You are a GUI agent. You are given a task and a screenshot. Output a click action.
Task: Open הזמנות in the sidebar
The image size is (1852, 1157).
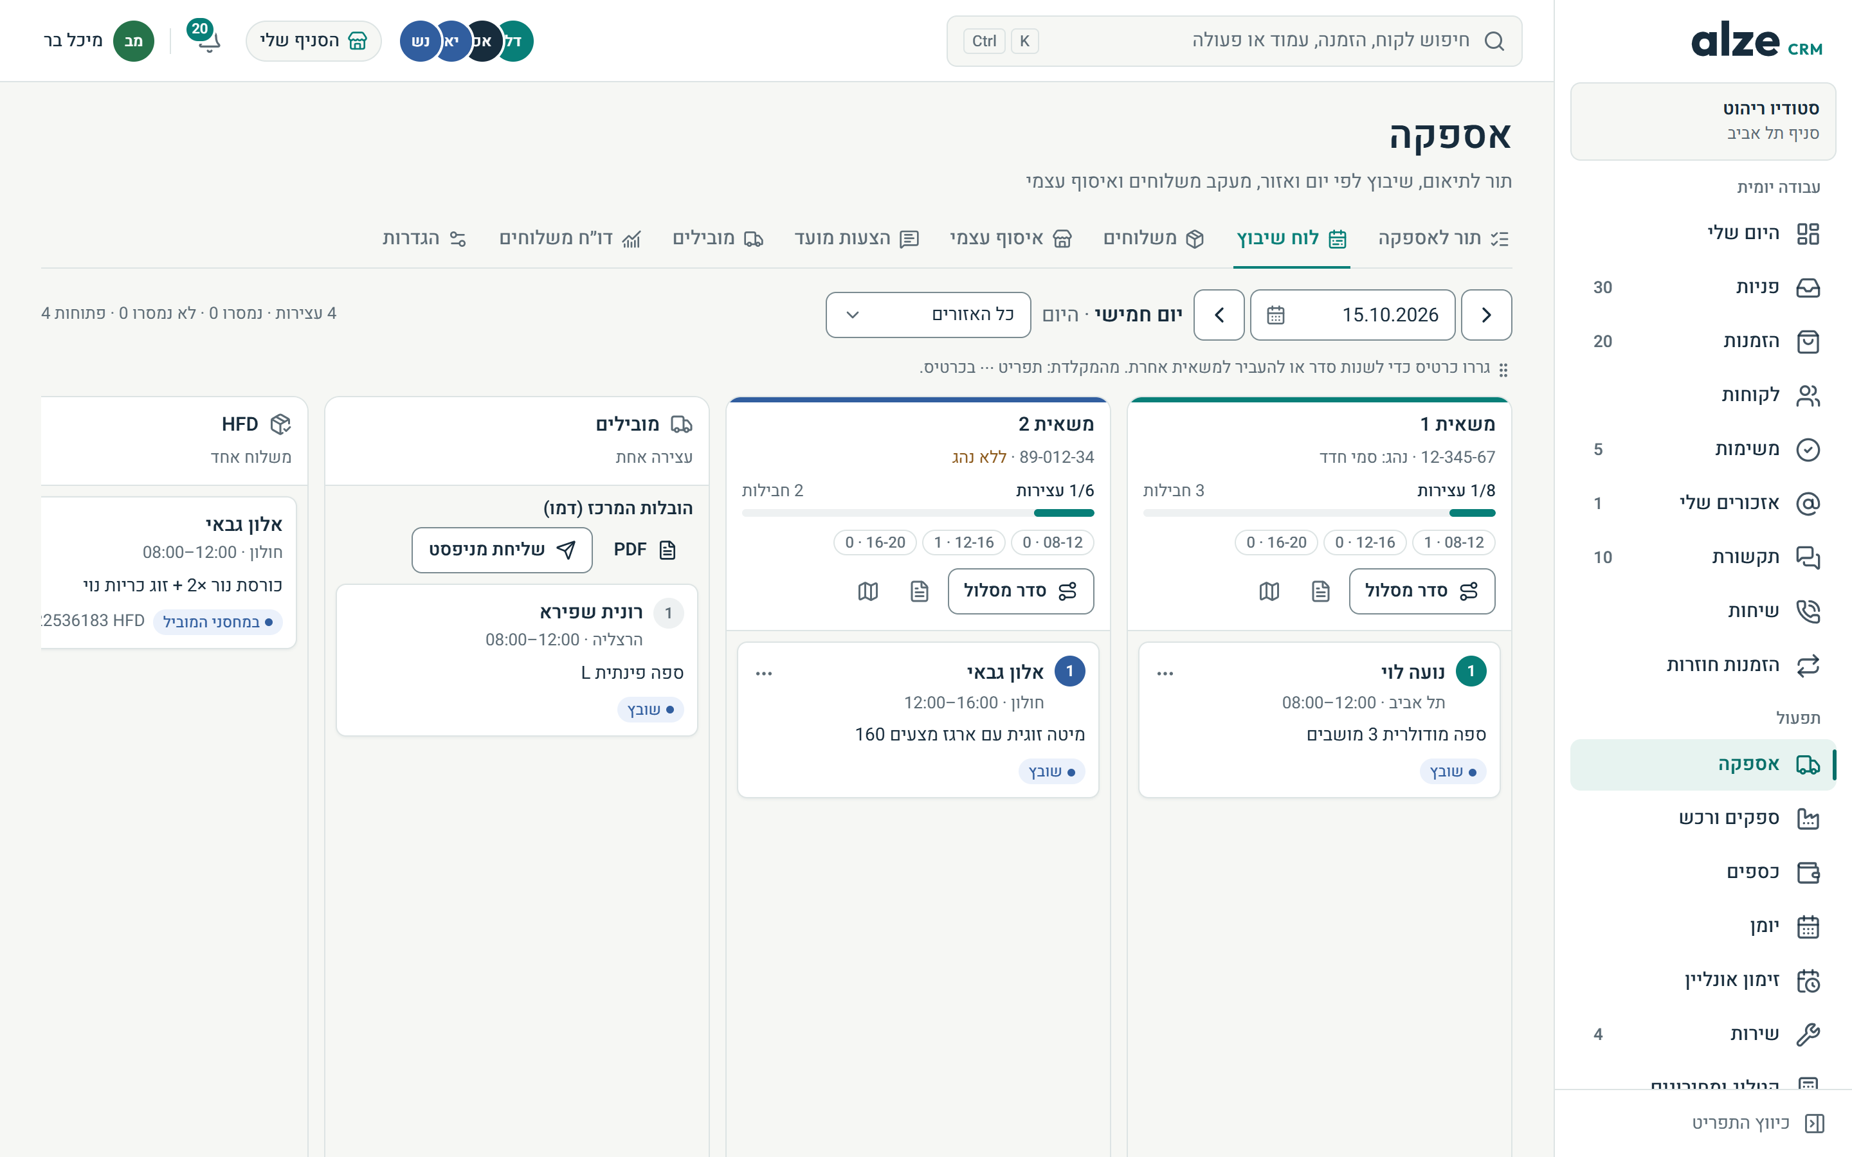[x=1703, y=341]
